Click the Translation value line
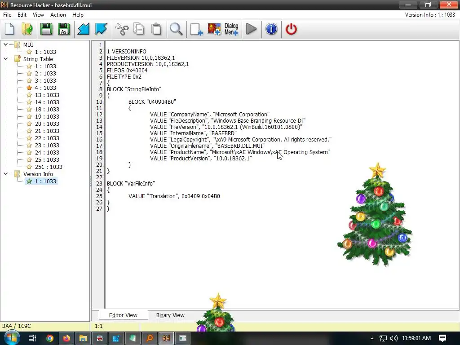The height and width of the screenshot is (345, 460). point(174,196)
